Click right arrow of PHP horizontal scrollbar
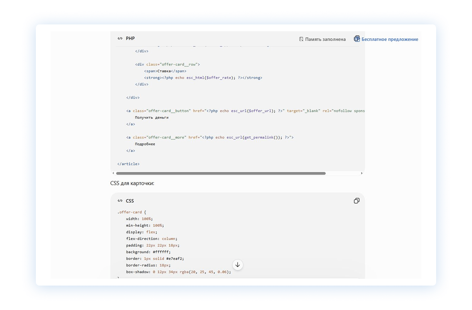 tap(362, 173)
